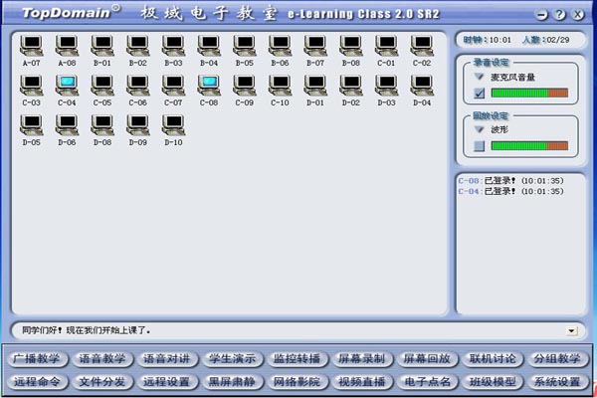Uncheck the microphone volume checkbox
597x398 pixels.
click(x=480, y=93)
